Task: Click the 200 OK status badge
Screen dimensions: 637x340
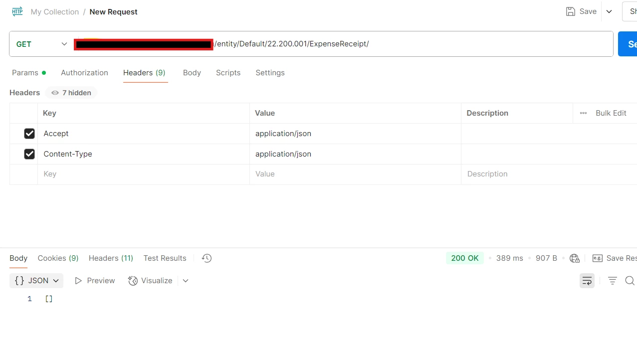Action: [x=464, y=258]
